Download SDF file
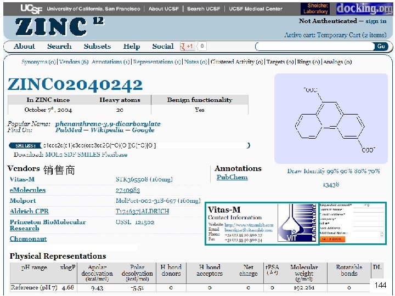Image resolution: width=395 pixels, height=296 pixels. coord(70,155)
